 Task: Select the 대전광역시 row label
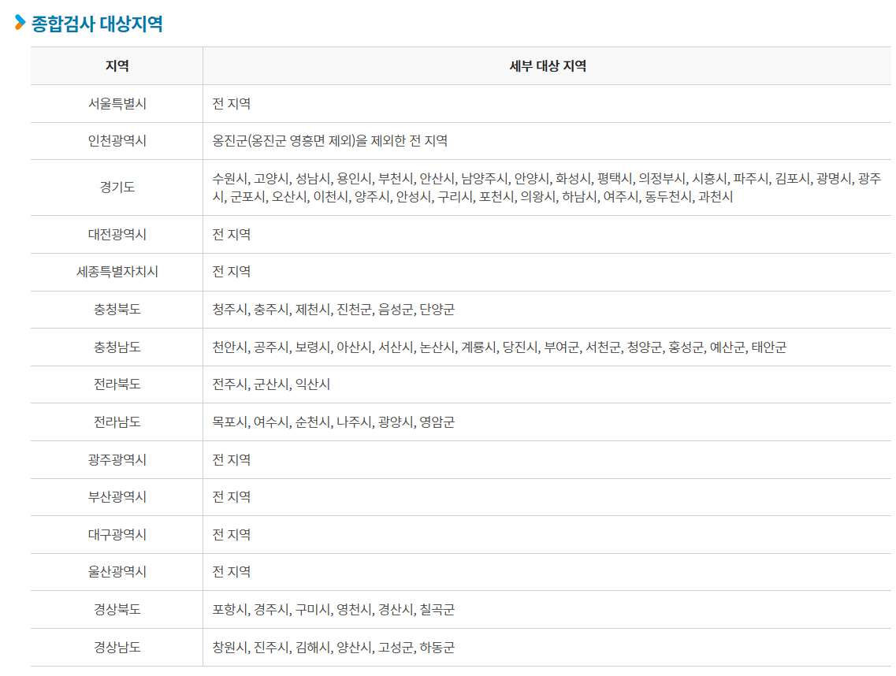(117, 234)
